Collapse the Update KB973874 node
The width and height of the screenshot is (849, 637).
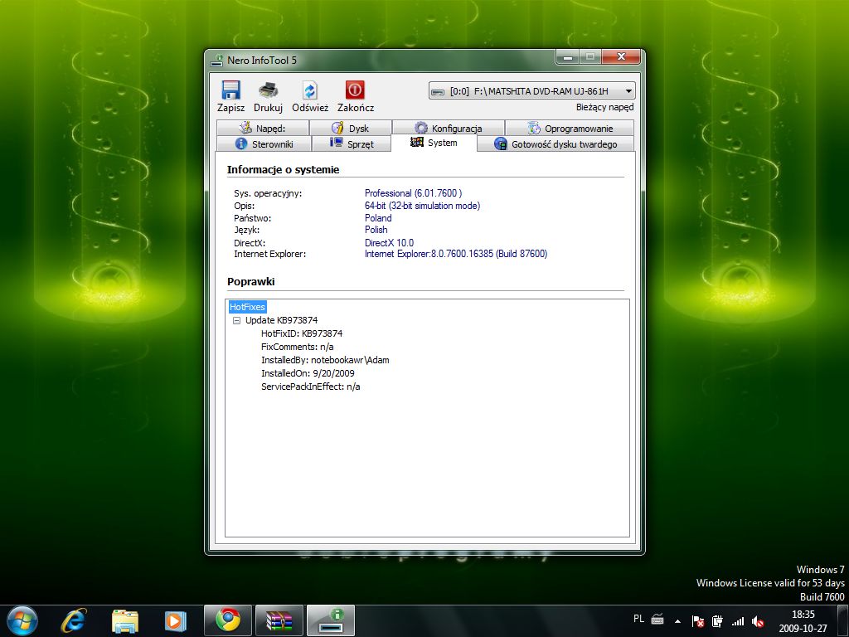(236, 321)
